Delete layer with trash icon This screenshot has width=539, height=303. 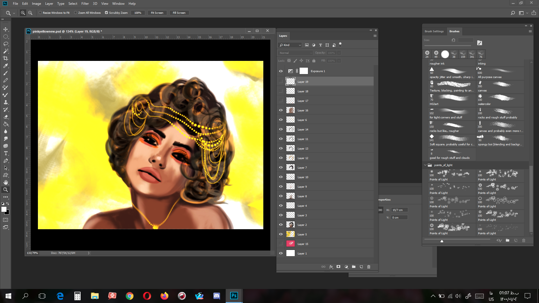(369, 267)
